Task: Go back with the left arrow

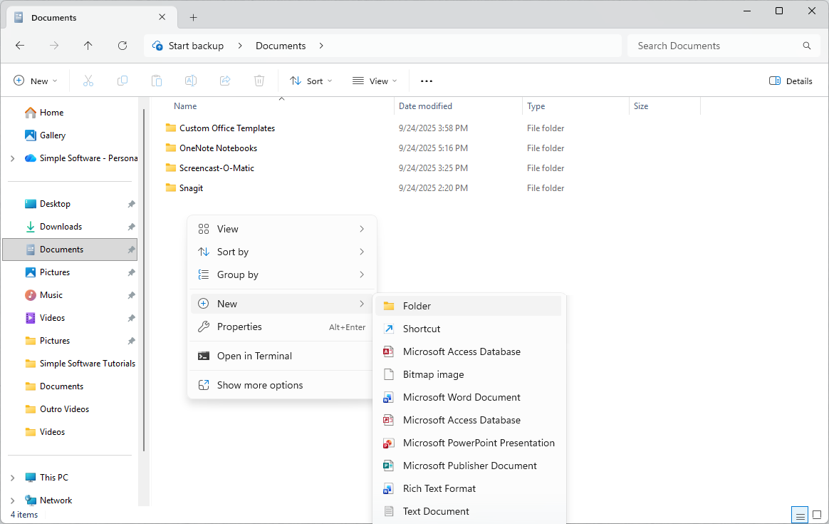Action: (20, 46)
